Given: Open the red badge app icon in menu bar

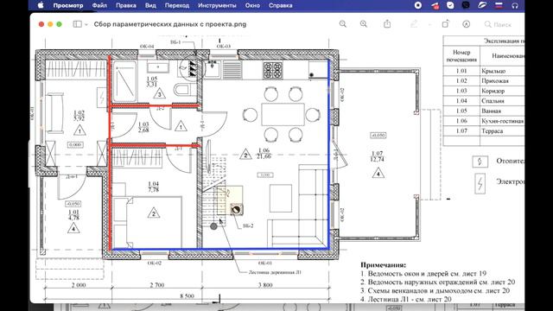Looking at the screenshot, I should [x=435, y=5].
